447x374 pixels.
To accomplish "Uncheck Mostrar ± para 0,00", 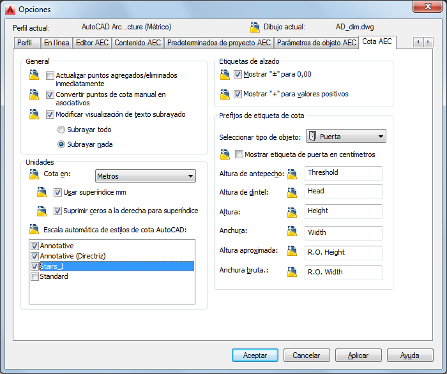I will click(238, 75).
